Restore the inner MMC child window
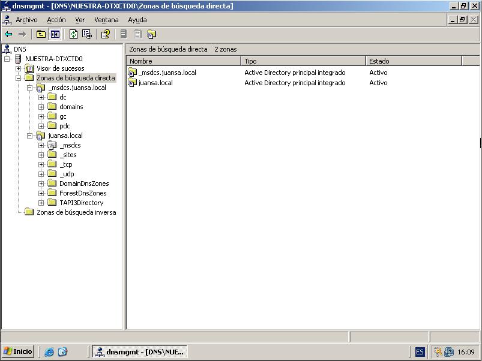The image size is (482, 361). click(x=462, y=20)
